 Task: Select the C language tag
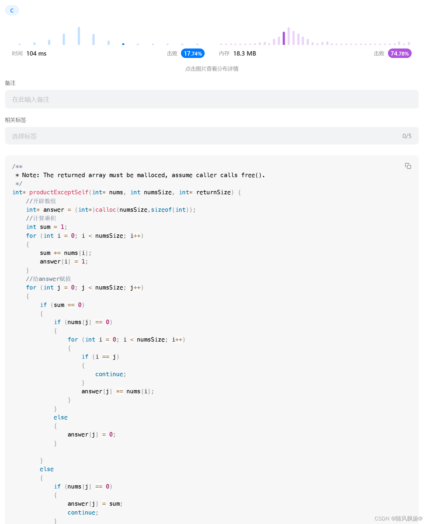(x=12, y=10)
